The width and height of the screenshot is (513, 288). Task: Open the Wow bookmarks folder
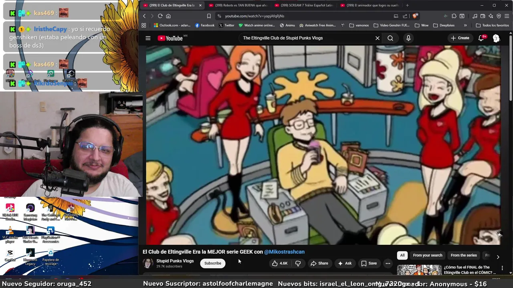422,25
